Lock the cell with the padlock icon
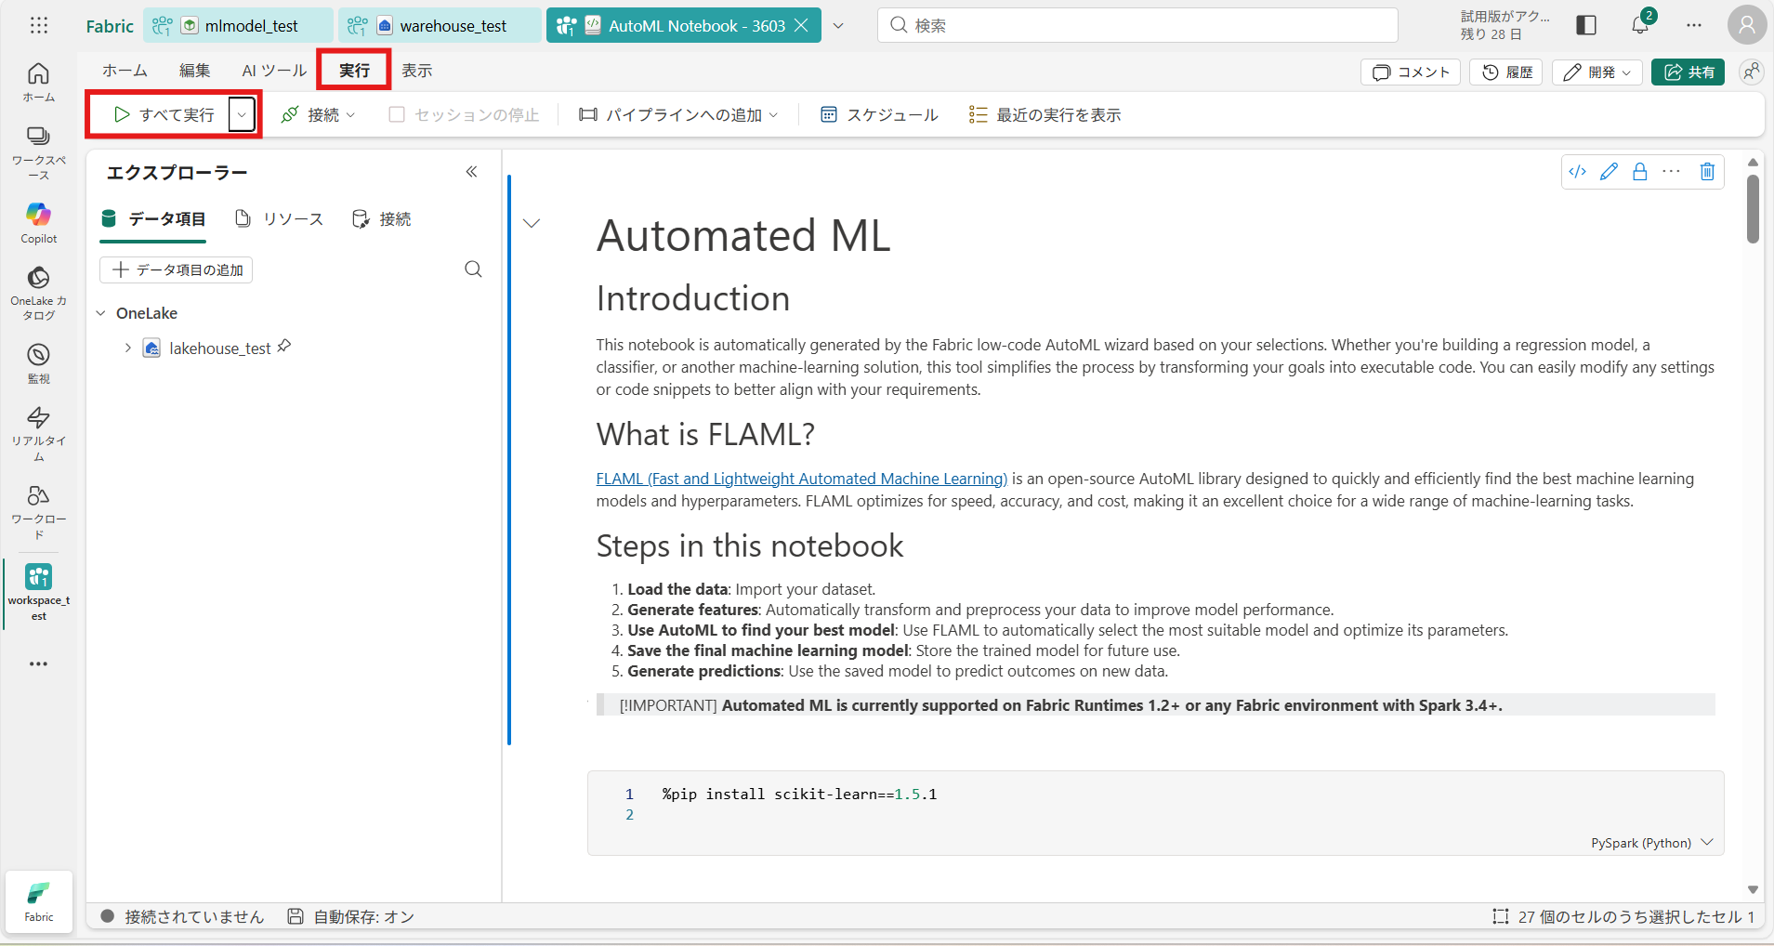 tap(1640, 172)
